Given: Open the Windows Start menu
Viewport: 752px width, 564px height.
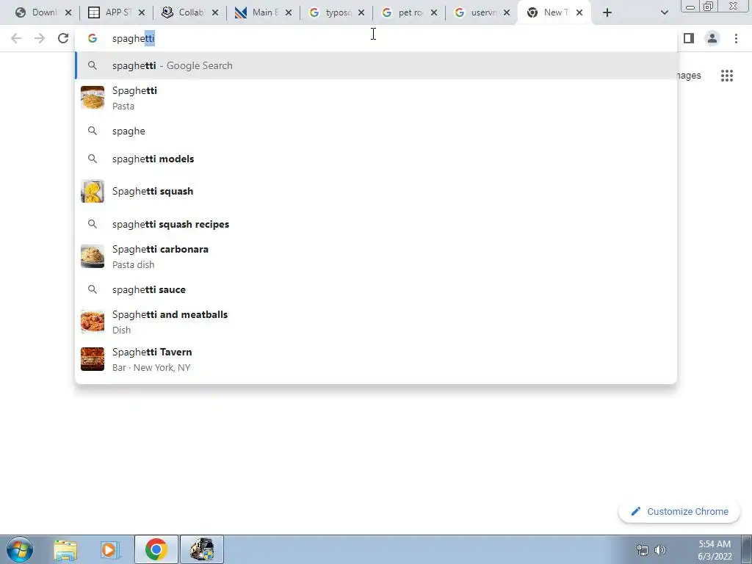Looking at the screenshot, I should (x=20, y=549).
